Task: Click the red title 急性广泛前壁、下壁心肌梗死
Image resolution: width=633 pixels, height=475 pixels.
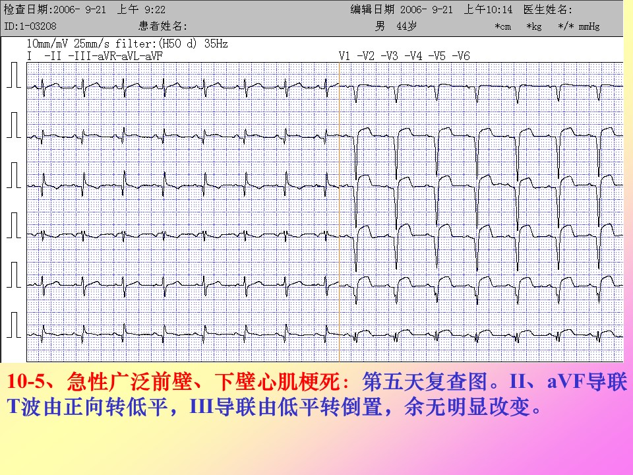Action: (204, 382)
